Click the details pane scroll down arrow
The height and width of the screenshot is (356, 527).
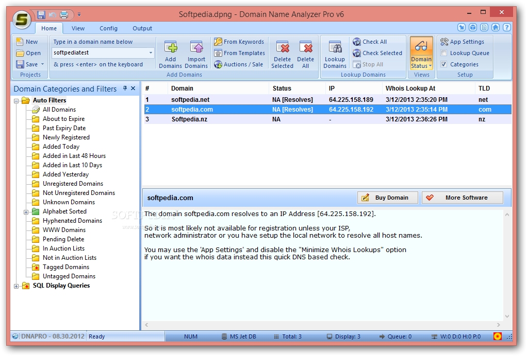[507, 316]
